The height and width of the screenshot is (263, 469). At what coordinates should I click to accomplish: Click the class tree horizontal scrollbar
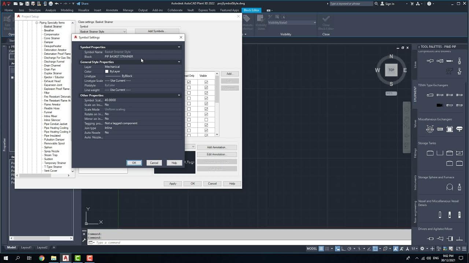tap(44, 176)
